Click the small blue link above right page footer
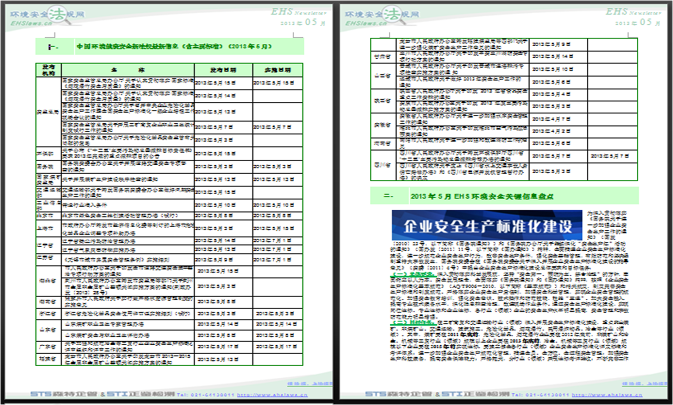 (643, 383)
